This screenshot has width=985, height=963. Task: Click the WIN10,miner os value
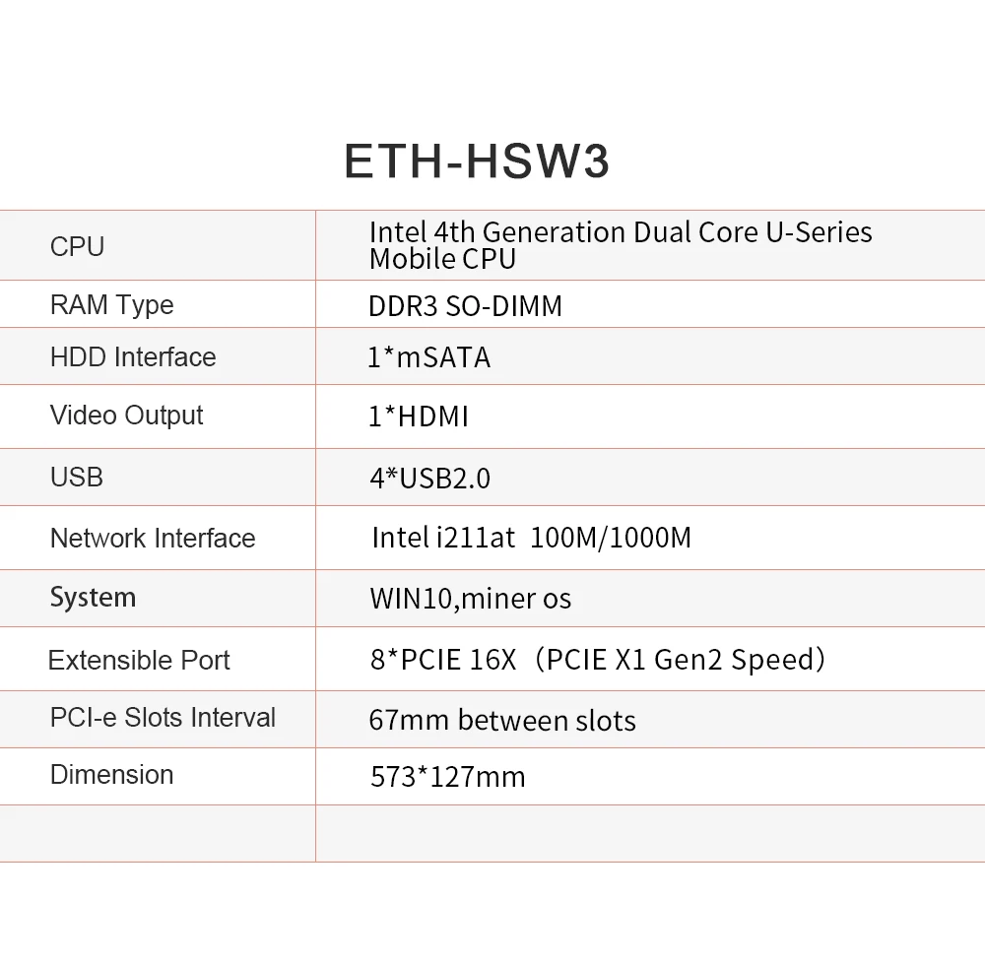471,599
